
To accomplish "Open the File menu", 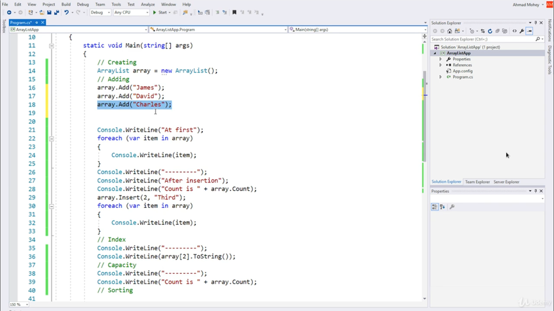I will (x=5, y=5).
